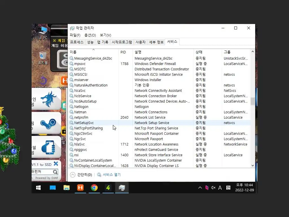Switch to the 앱 기록 tab
The width and height of the screenshot is (289, 217).
tap(103, 42)
